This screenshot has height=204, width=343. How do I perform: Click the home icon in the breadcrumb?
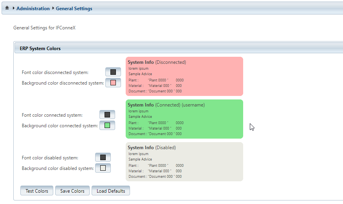7,8
